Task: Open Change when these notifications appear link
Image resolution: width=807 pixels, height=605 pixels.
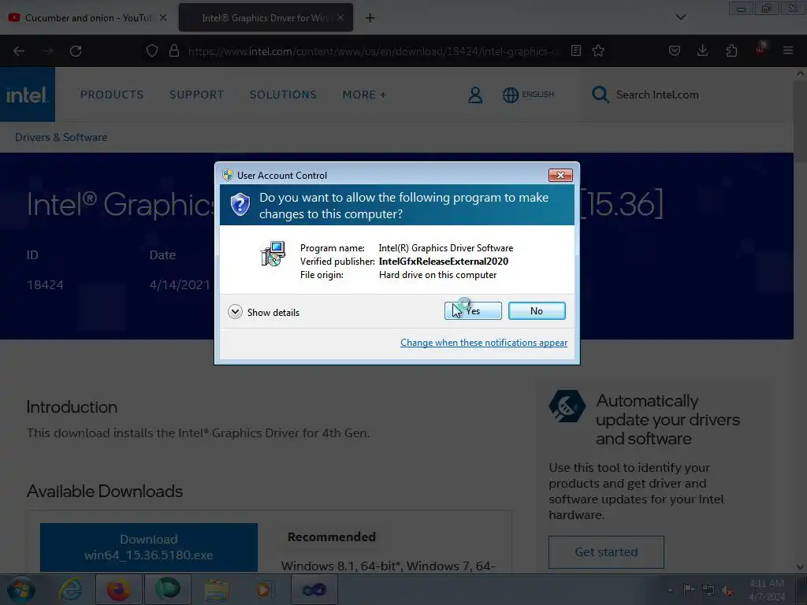Action: pyautogui.click(x=484, y=343)
